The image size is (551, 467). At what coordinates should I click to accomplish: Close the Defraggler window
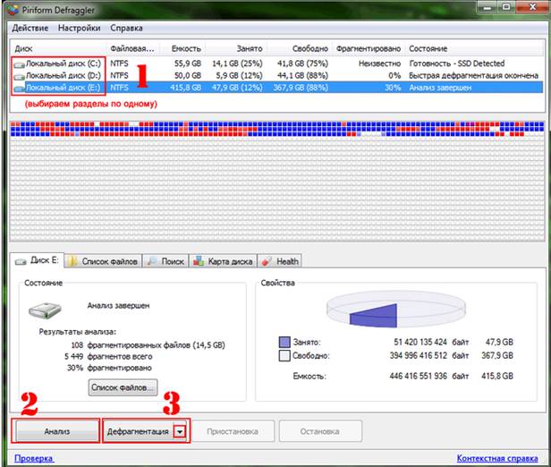533,7
